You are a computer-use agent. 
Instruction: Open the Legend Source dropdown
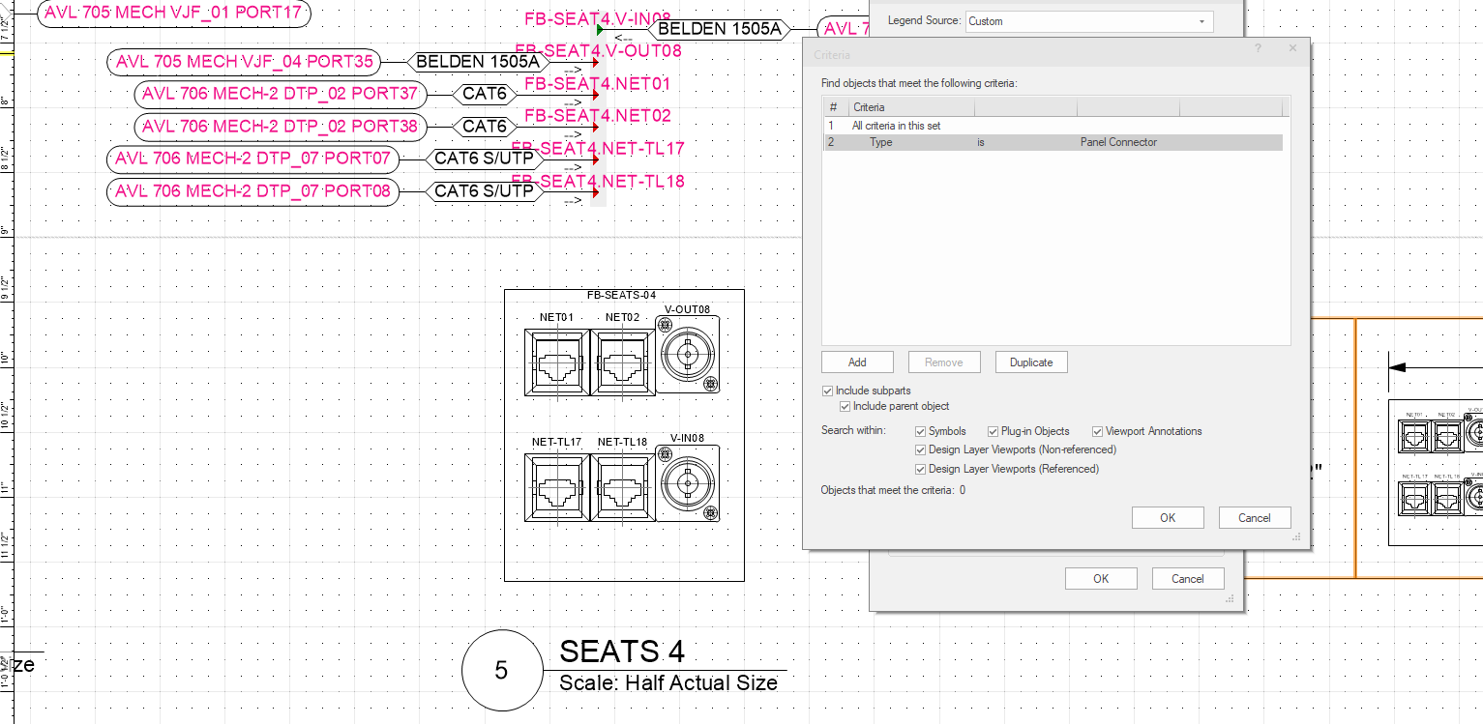coord(1202,20)
